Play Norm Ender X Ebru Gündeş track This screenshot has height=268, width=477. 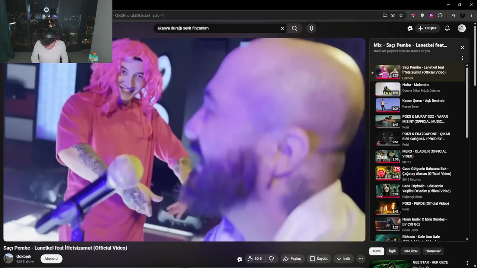pyautogui.click(x=418, y=225)
